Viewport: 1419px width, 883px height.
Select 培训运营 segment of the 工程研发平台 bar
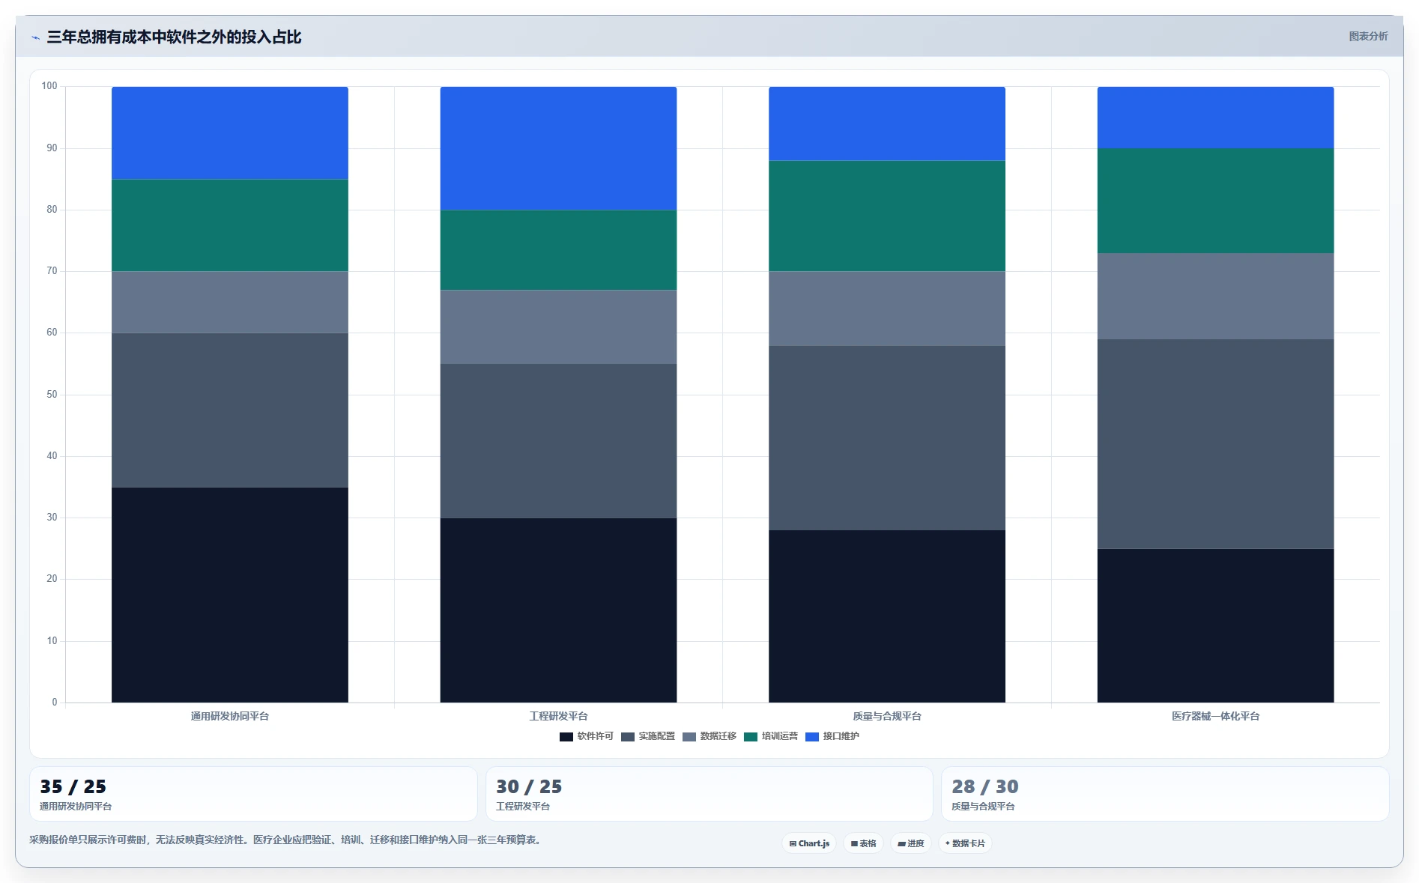(558, 249)
